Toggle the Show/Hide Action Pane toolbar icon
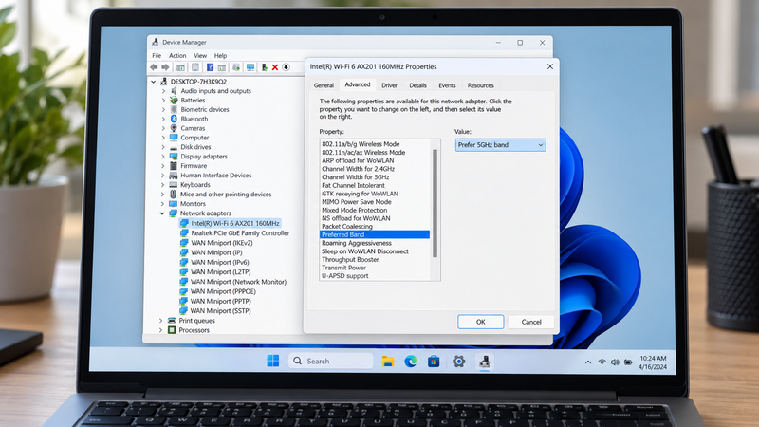759x427 pixels. (x=222, y=67)
